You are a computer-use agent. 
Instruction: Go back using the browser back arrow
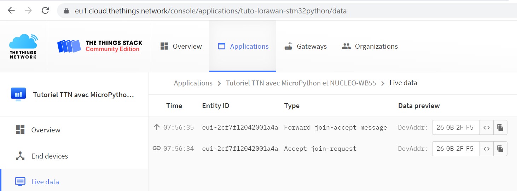[11, 11]
